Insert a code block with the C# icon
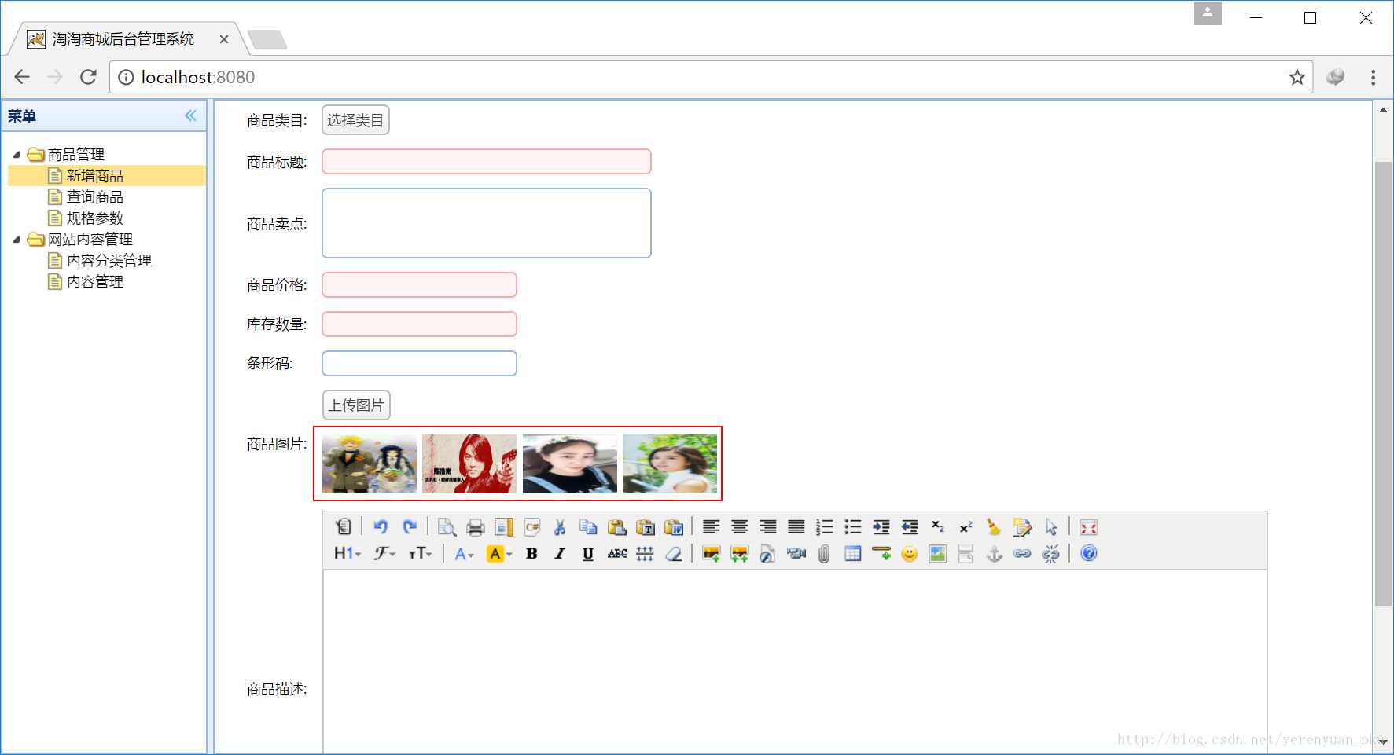The height and width of the screenshot is (755, 1394). click(x=532, y=527)
